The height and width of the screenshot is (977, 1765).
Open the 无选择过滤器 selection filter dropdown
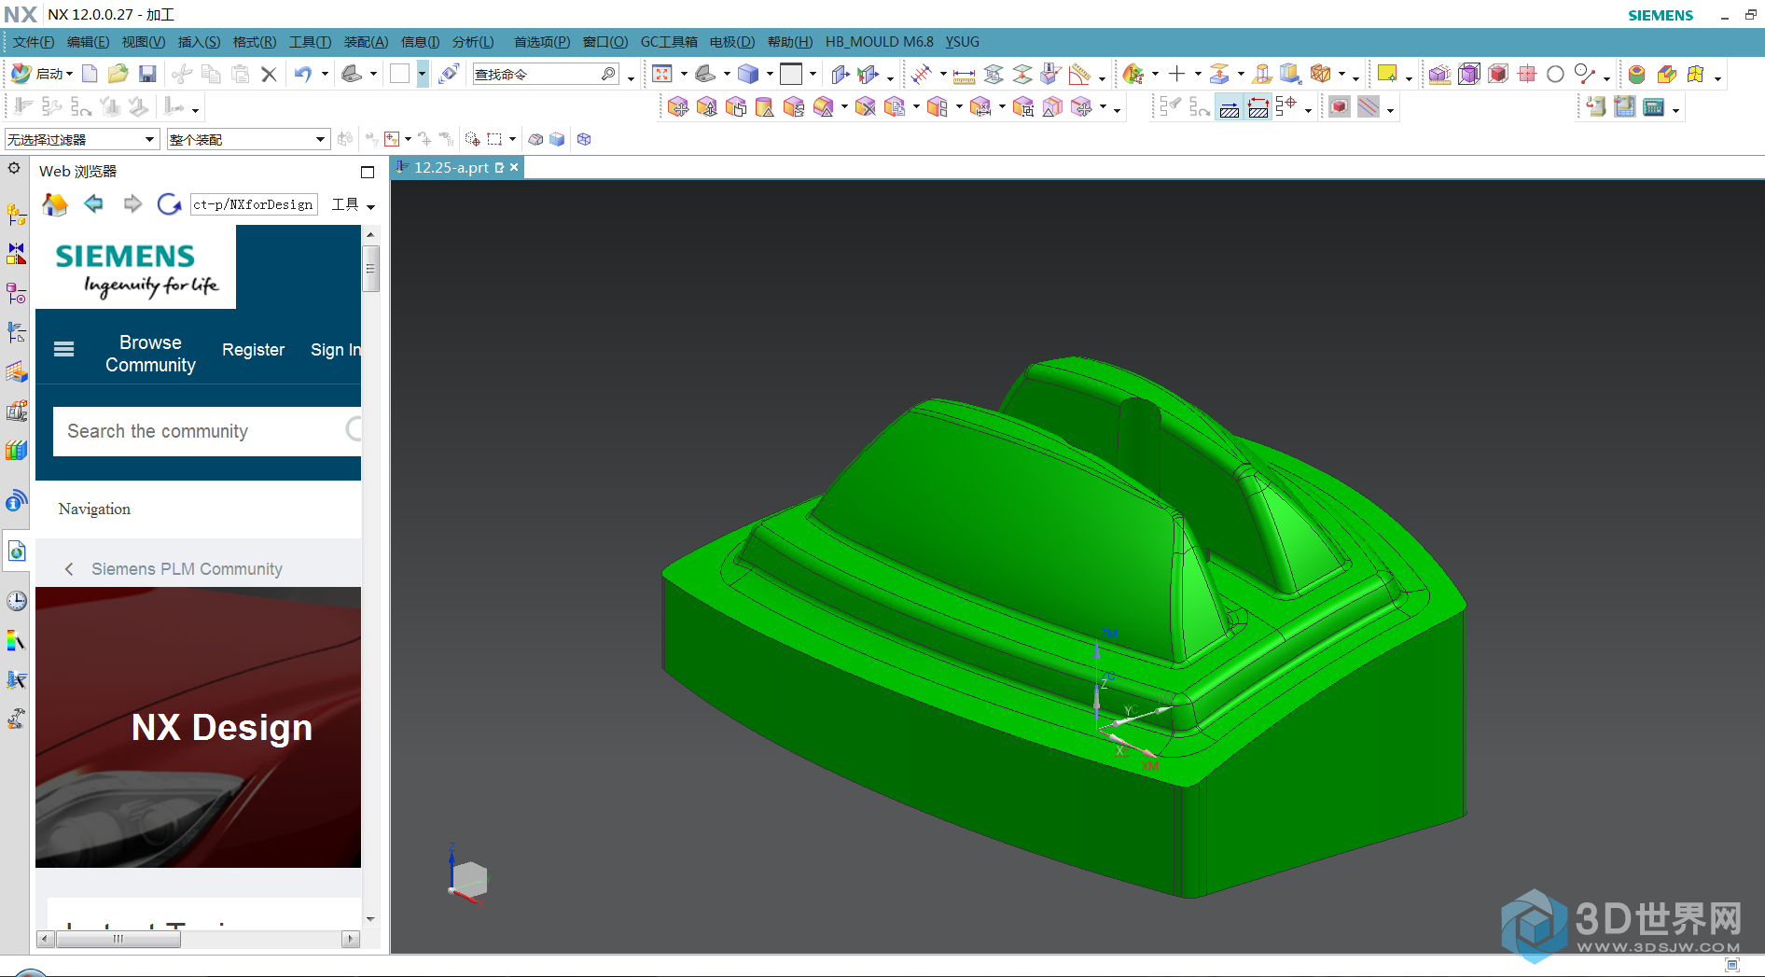pyautogui.click(x=81, y=139)
